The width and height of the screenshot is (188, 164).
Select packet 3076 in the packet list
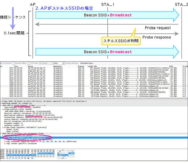pyautogui.click(x=94, y=74)
